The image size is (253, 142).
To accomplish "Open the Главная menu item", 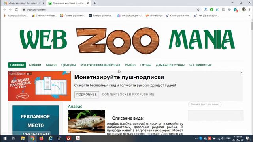I will point(17,65).
